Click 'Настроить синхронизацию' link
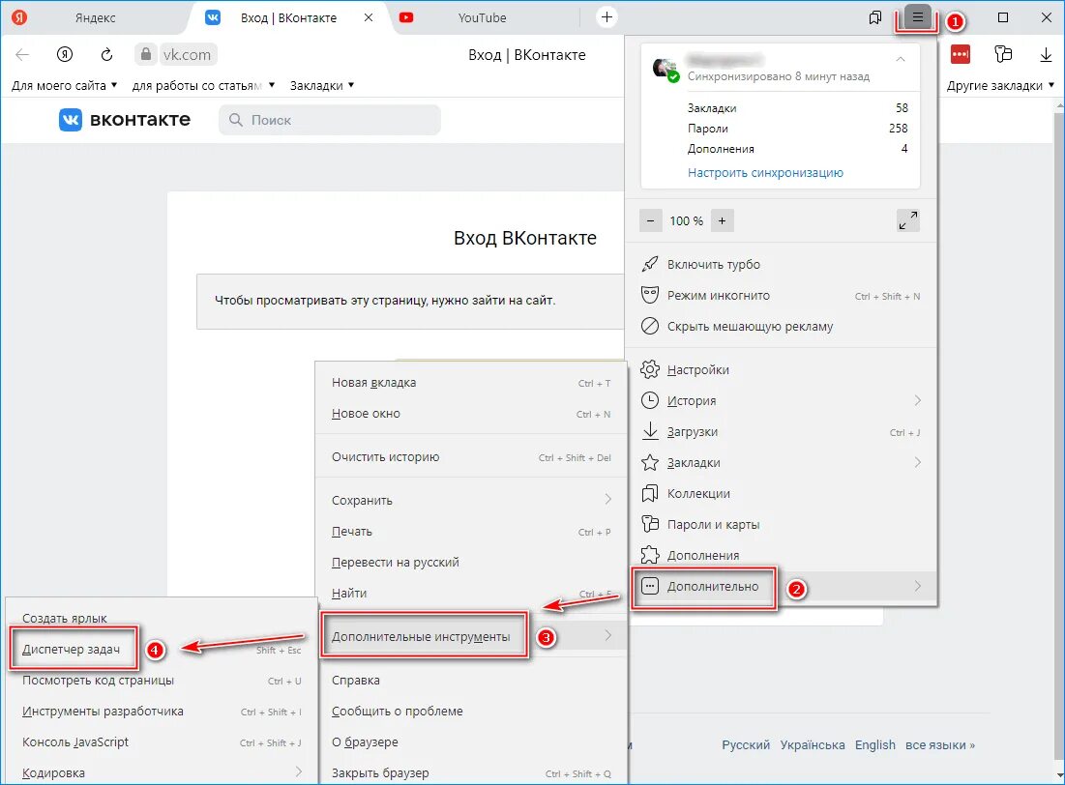1065x785 pixels. click(765, 172)
